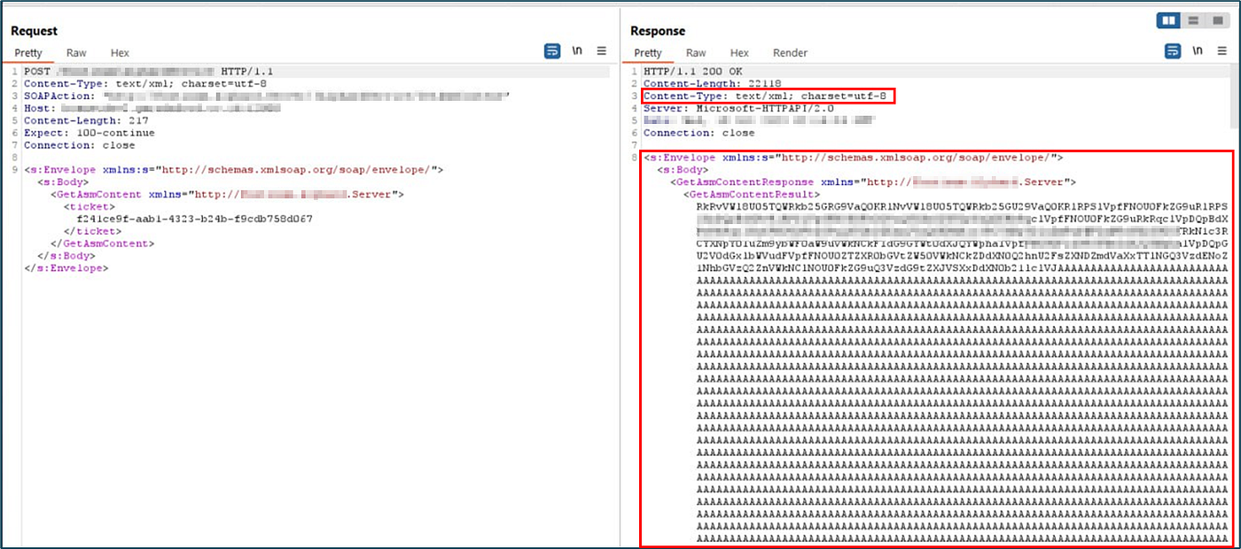Switch to Pretty tab in Request panel
Screen dimensions: 1241x549
[28, 53]
